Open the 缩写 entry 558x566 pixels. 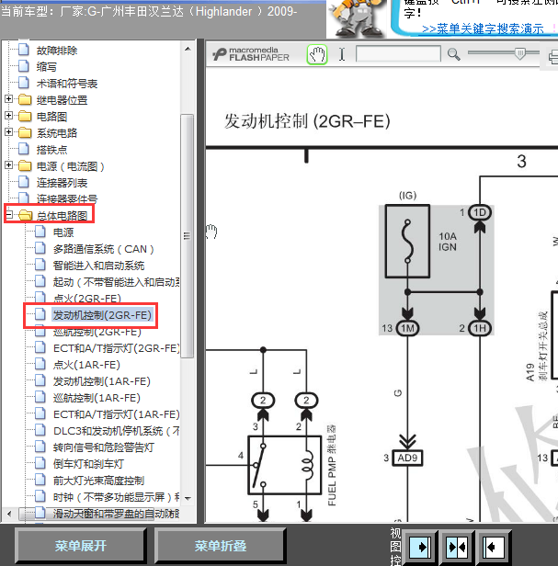point(47,67)
